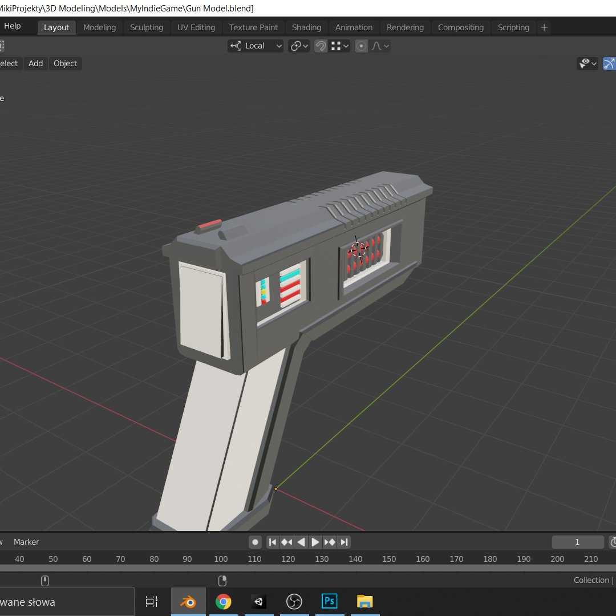Toggle the Show Gizmo button
Screen dimensions: 616x616
pos(609,63)
